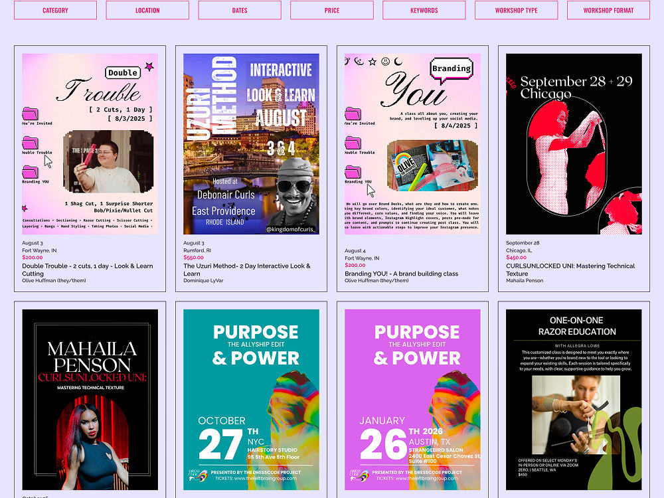Select instructor name Mahaila Penson under Chicago listing

pyautogui.click(x=525, y=281)
